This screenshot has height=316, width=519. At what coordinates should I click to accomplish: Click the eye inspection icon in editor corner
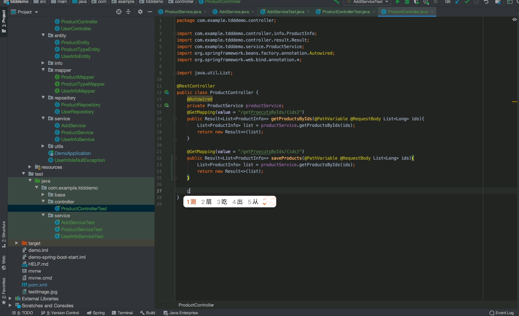(515, 20)
